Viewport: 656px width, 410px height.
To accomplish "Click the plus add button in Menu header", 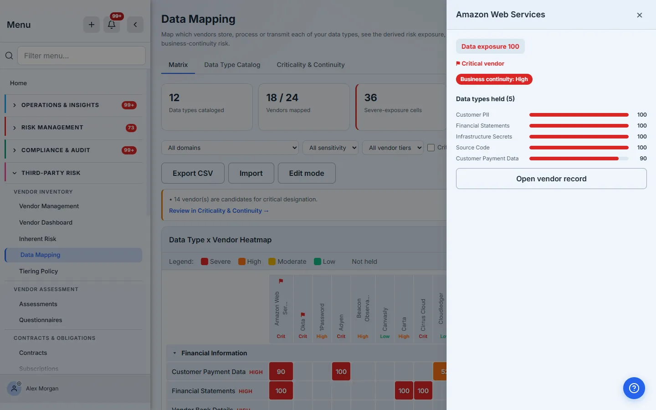I will tap(91, 25).
